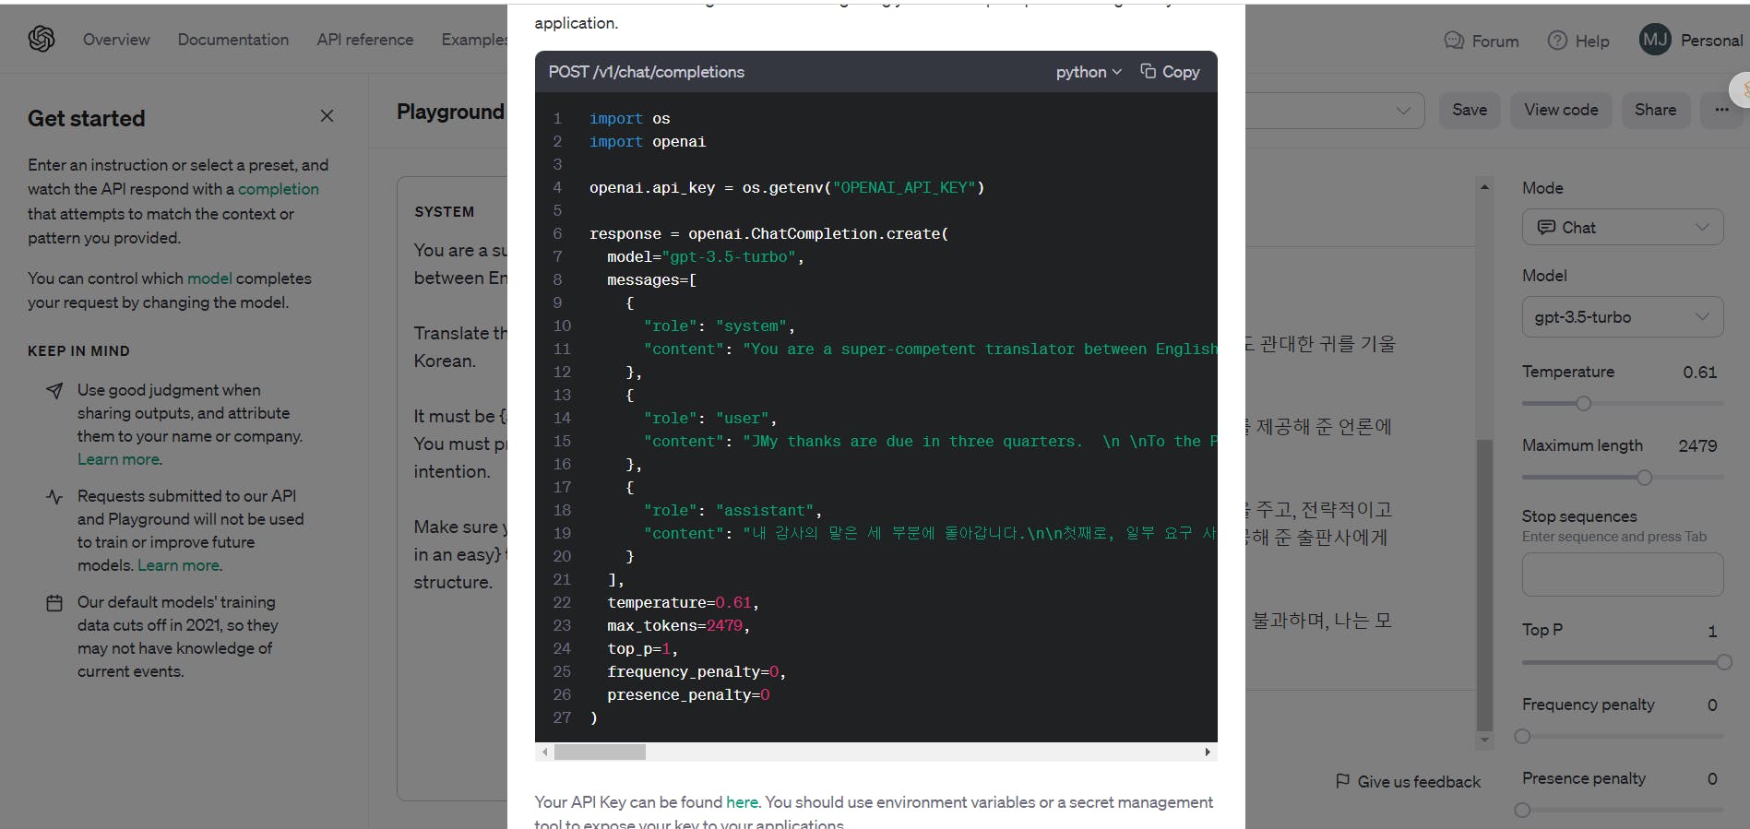Click right arrow of code horizontal scrollbar
Screen dimensions: 1750x829
pos(1208,752)
